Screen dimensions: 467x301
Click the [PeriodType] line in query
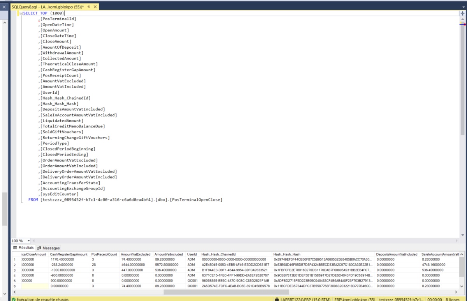pyautogui.click(x=54, y=143)
